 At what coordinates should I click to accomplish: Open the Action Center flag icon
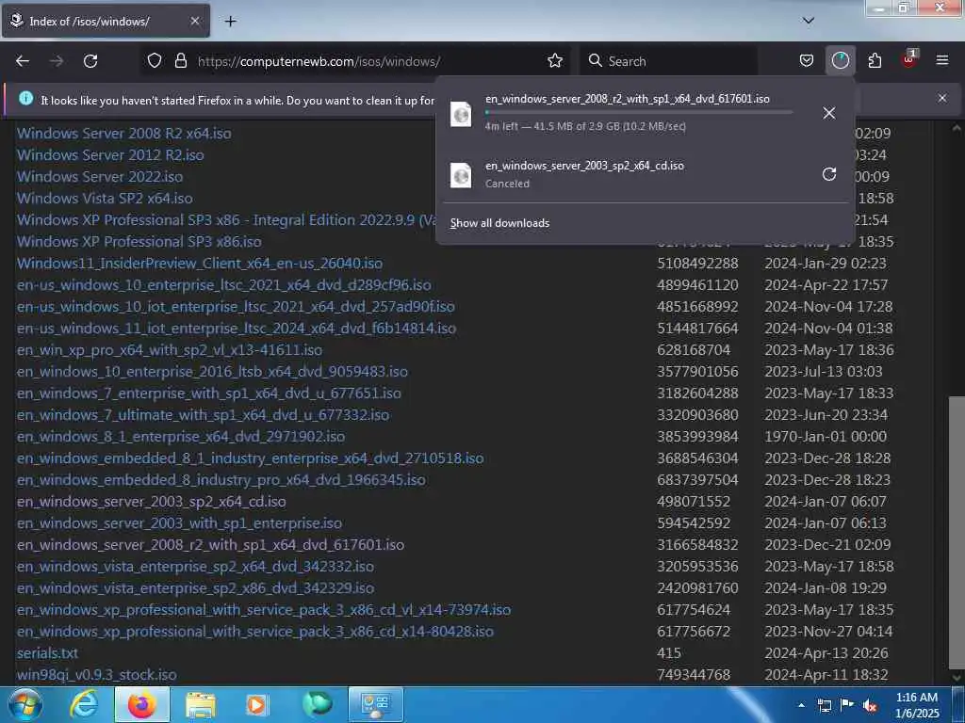pos(847,705)
